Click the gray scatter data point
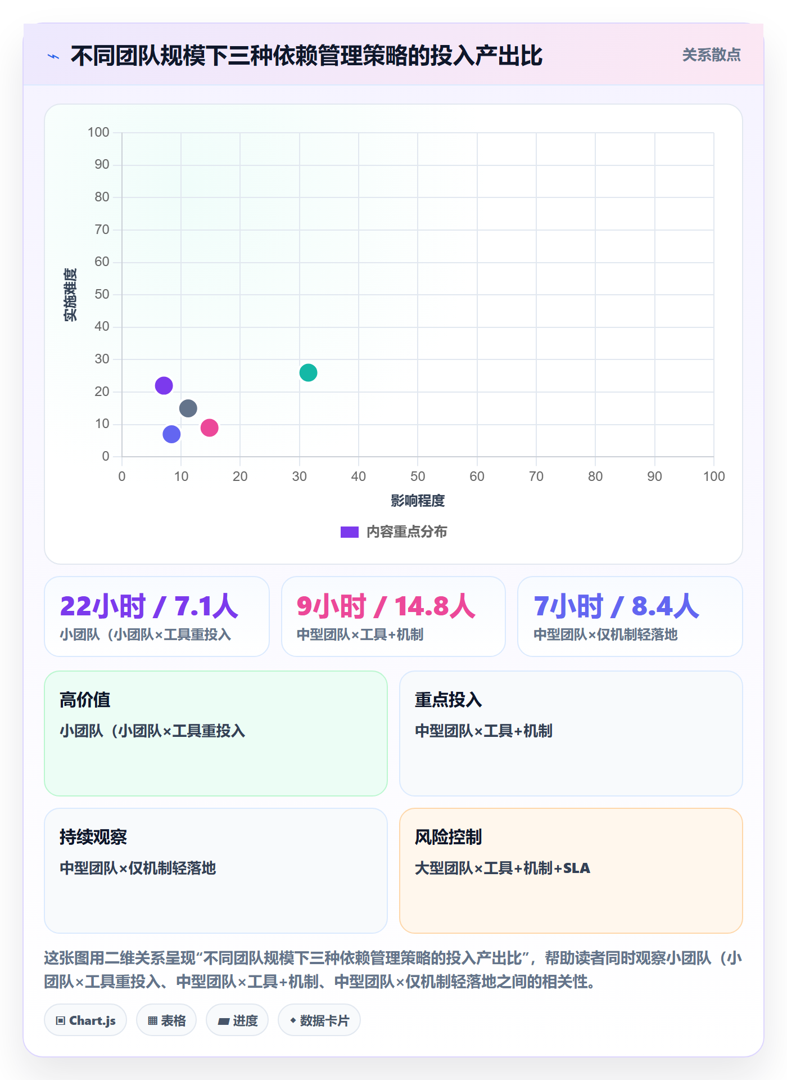Screen dimensions: 787x1080 click(x=188, y=408)
